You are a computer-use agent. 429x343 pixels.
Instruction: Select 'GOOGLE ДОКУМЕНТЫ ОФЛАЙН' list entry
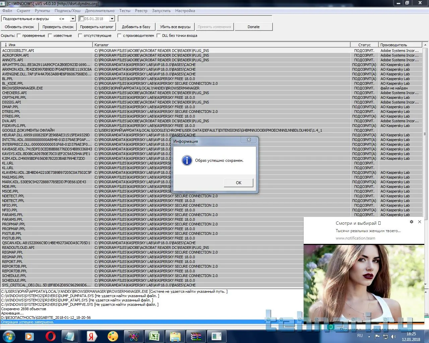(x=211, y=130)
